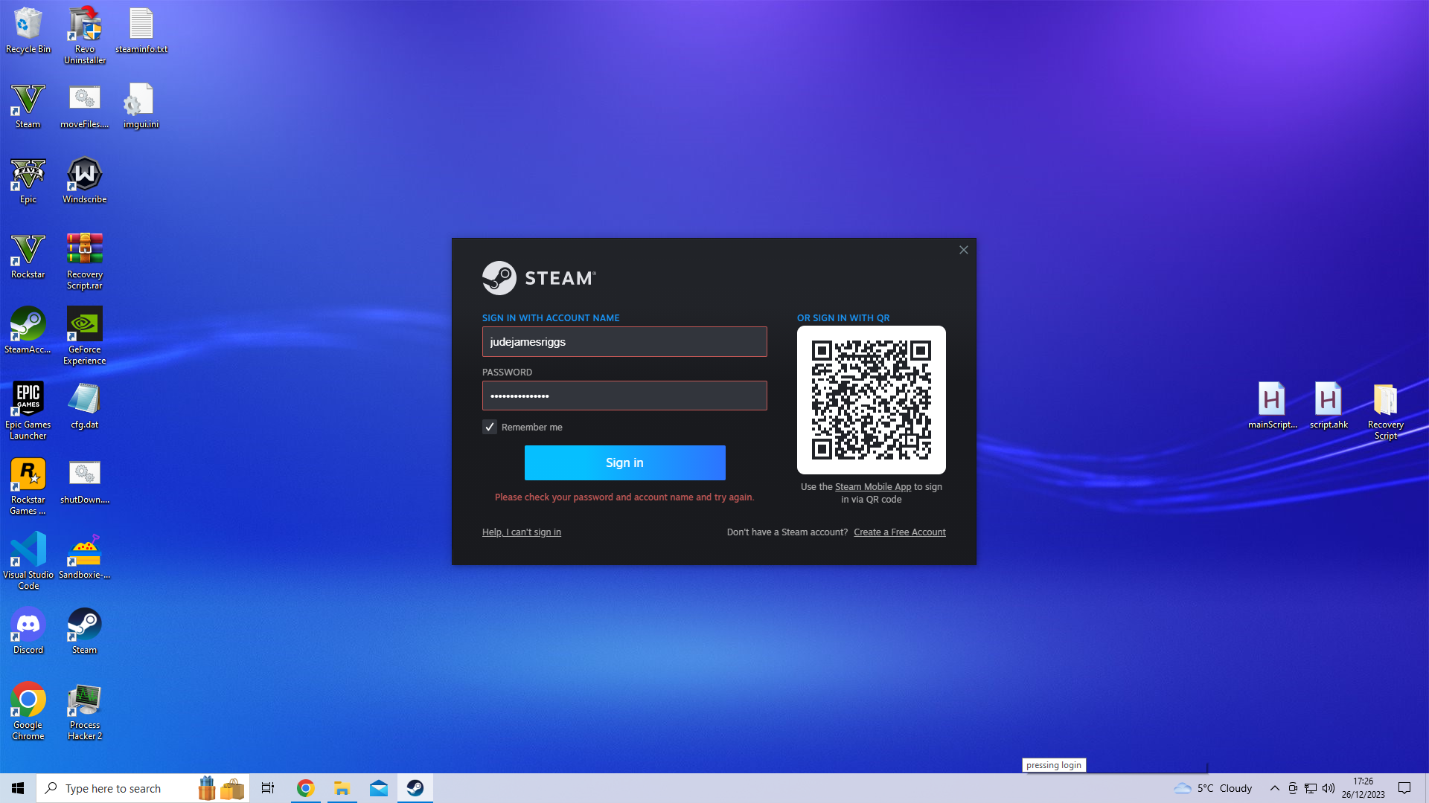The height and width of the screenshot is (803, 1429).
Task: Open the Windows Start menu
Action: 18,788
